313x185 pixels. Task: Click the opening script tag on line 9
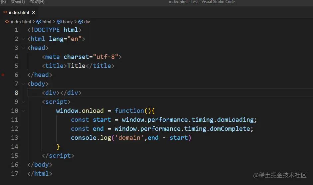(56, 102)
